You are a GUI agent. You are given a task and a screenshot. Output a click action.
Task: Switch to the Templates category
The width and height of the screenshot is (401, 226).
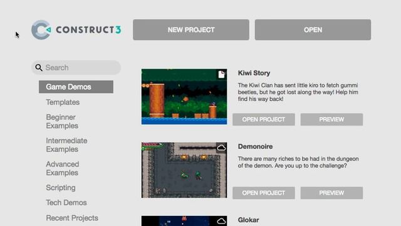63,102
